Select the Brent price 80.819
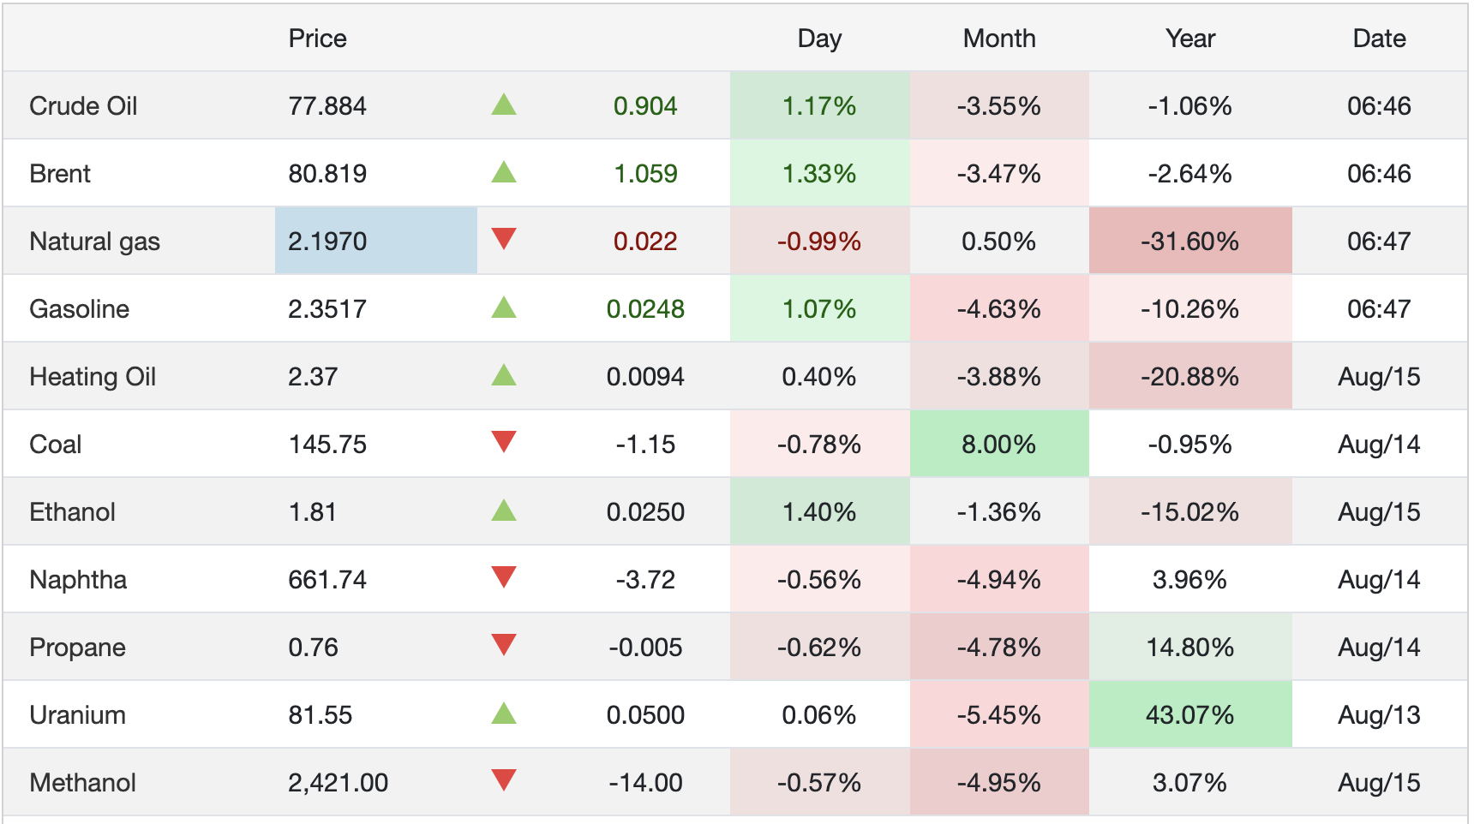Image resolution: width=1474 pixels, height=824 pixels. coord(327,174)
